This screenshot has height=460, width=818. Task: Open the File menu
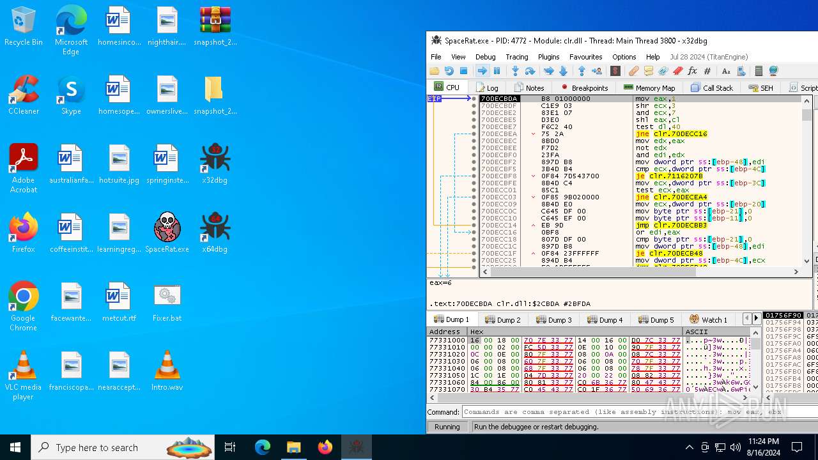click(x=436, y=57)
